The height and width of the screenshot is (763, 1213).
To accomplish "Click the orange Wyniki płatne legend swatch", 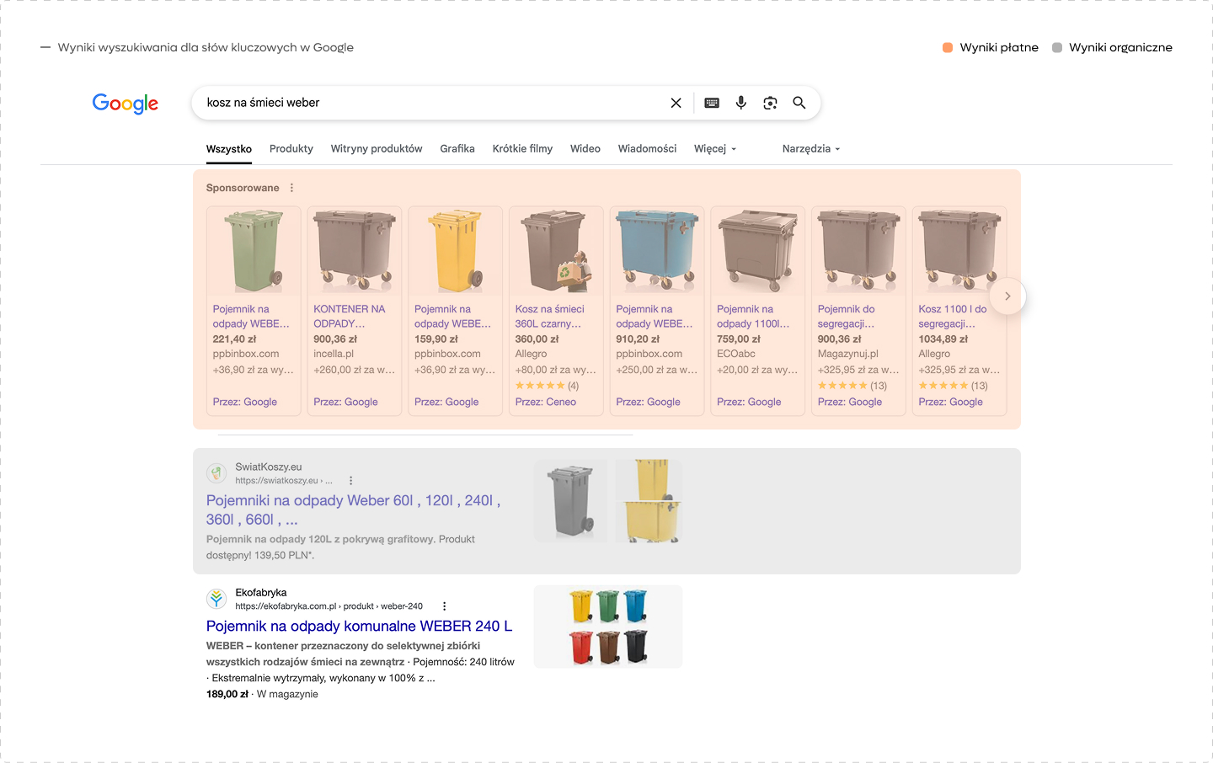I will [x=948, y=48].
